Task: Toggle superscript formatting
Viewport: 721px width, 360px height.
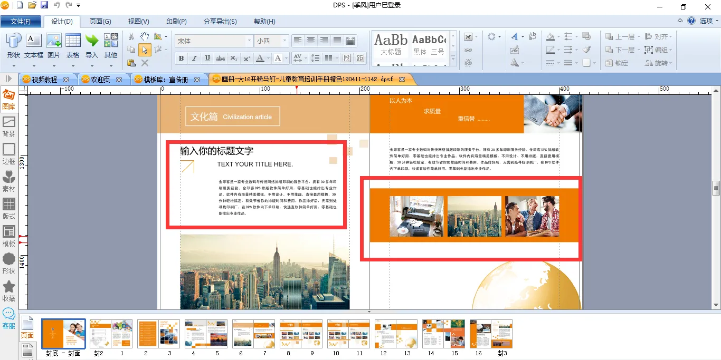Action: pyautogui.click(x=246, y=59)
